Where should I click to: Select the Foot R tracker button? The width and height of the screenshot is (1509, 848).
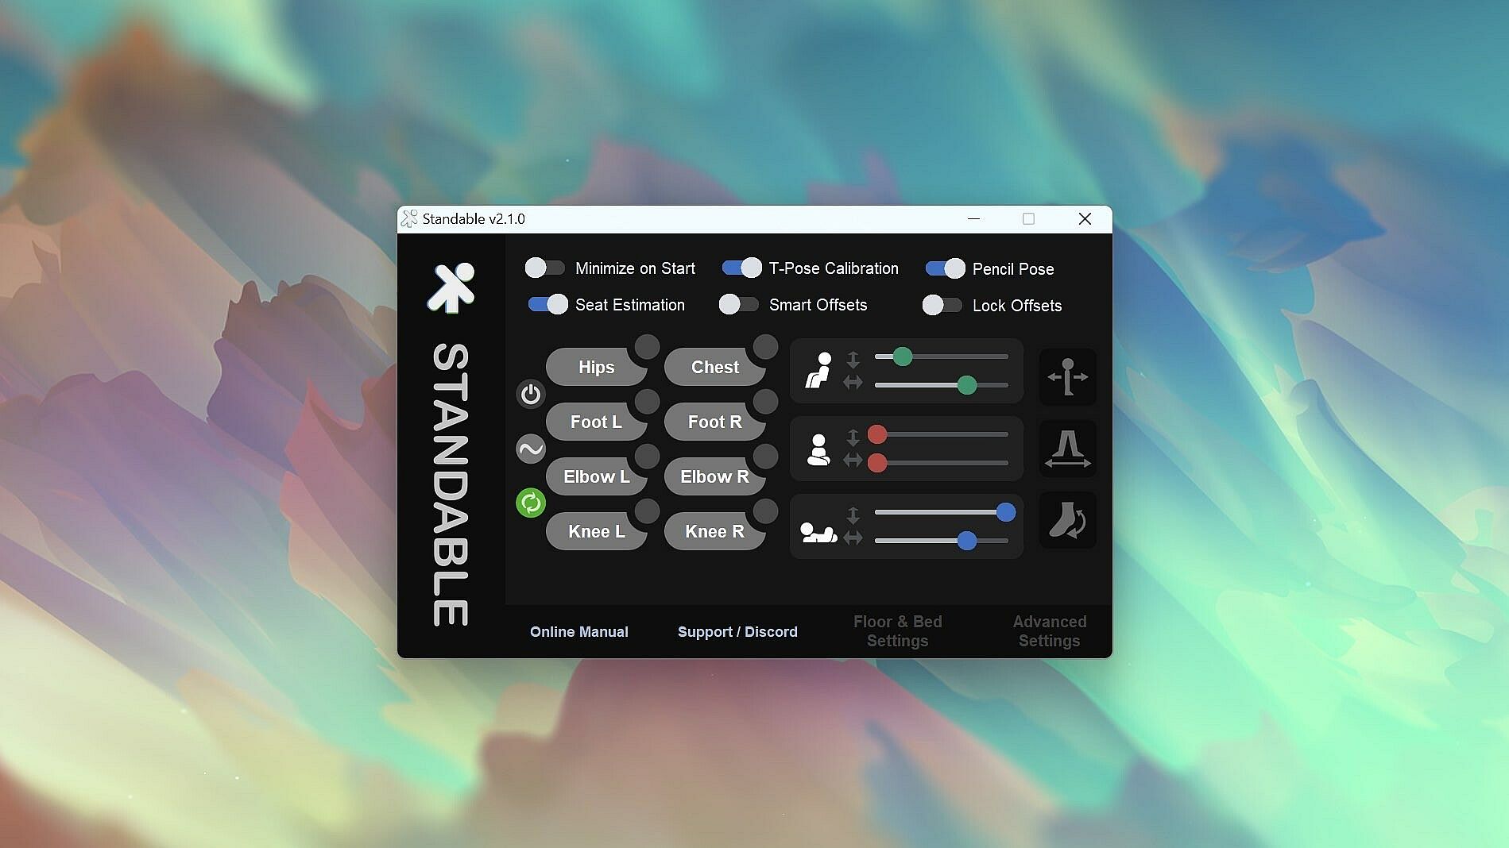click(715, 422)
